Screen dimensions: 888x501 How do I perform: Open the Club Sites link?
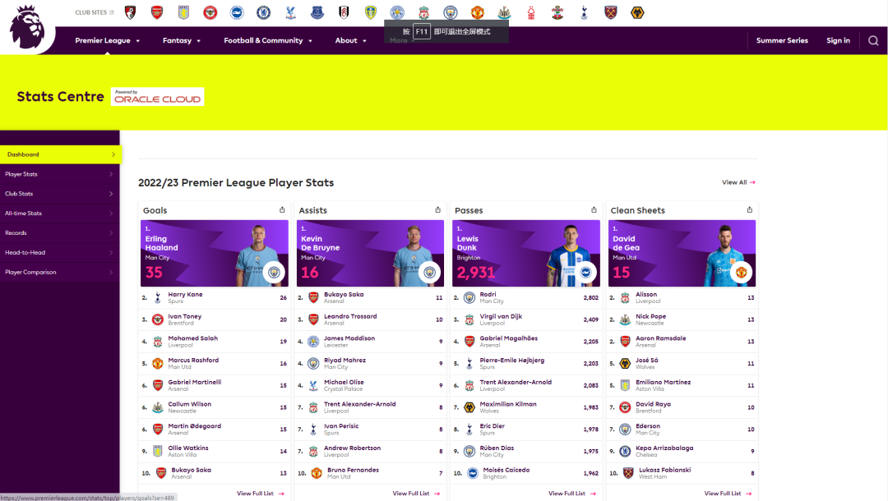click(95, 12)
